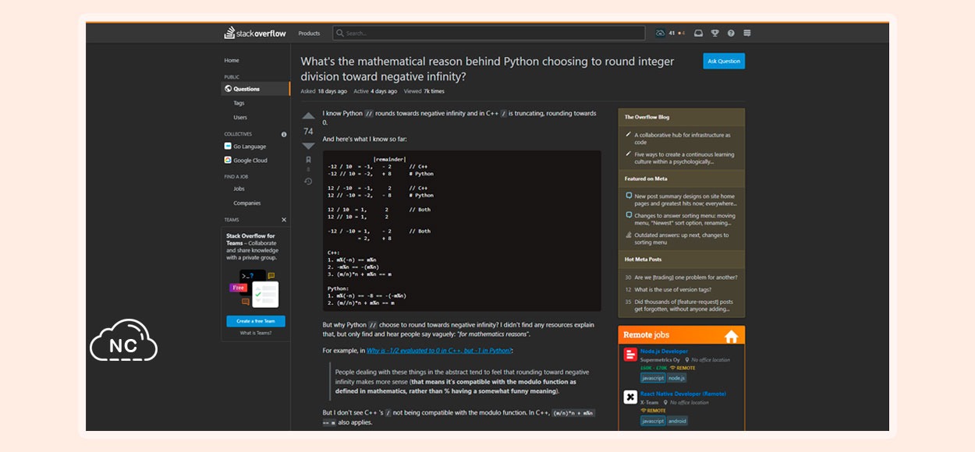This screenshot has width=975, height=452.
Task: Open hot meta post about trading problems
Action: tap(686, 277)
